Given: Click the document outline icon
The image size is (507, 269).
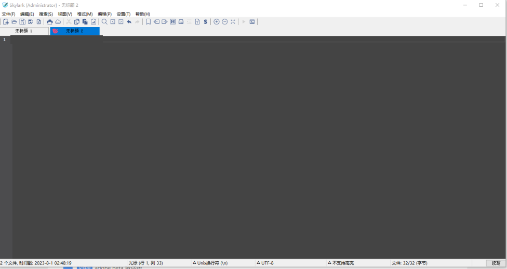Looking at the screenshot, I should pyautogui.click(x=197, y=22).
